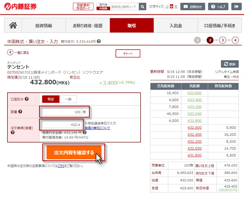Click the back arrow 一覧に戻る icon
The image size is (244, 197).
10,52
